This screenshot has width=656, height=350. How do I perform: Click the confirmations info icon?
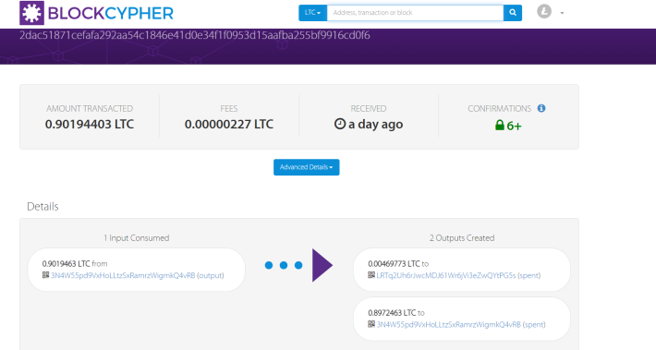click(x=541, y=108)
